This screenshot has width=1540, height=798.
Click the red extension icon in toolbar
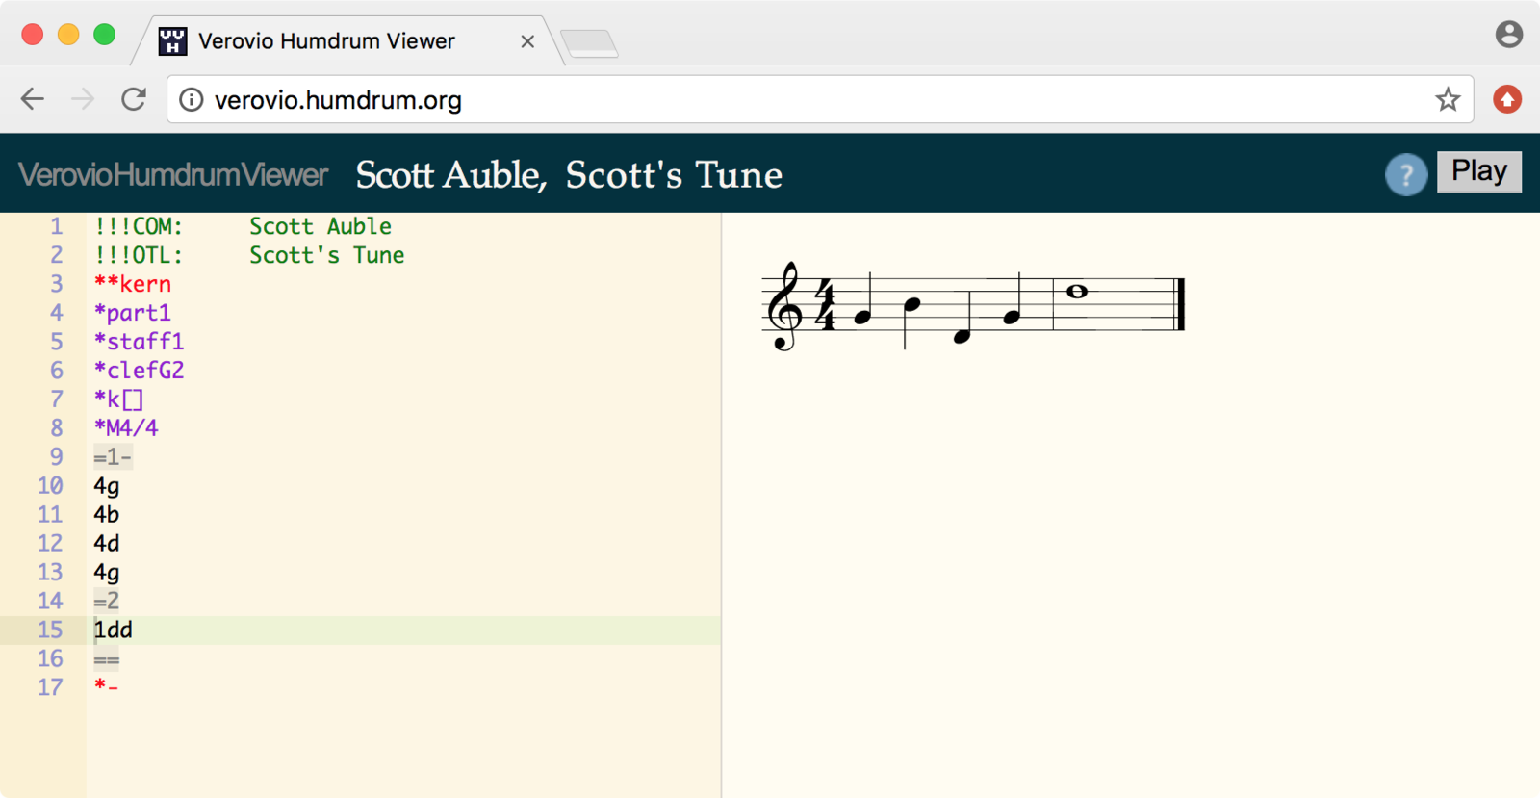tap(1506, 99)
